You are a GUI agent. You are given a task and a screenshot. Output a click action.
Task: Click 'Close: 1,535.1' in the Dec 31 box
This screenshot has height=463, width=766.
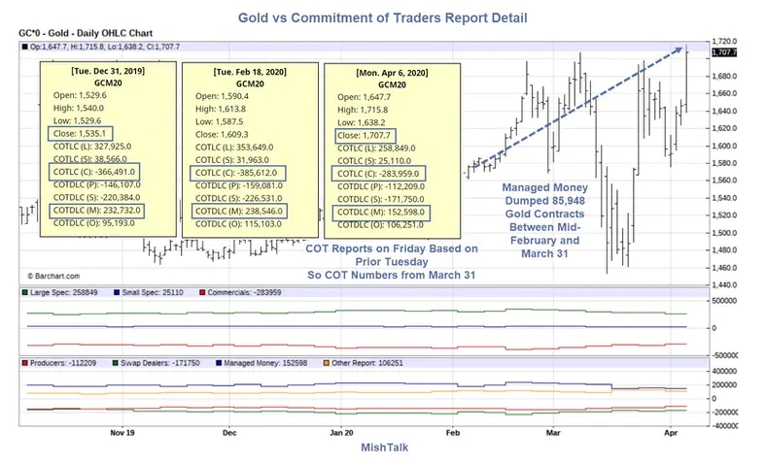[80, 134]
